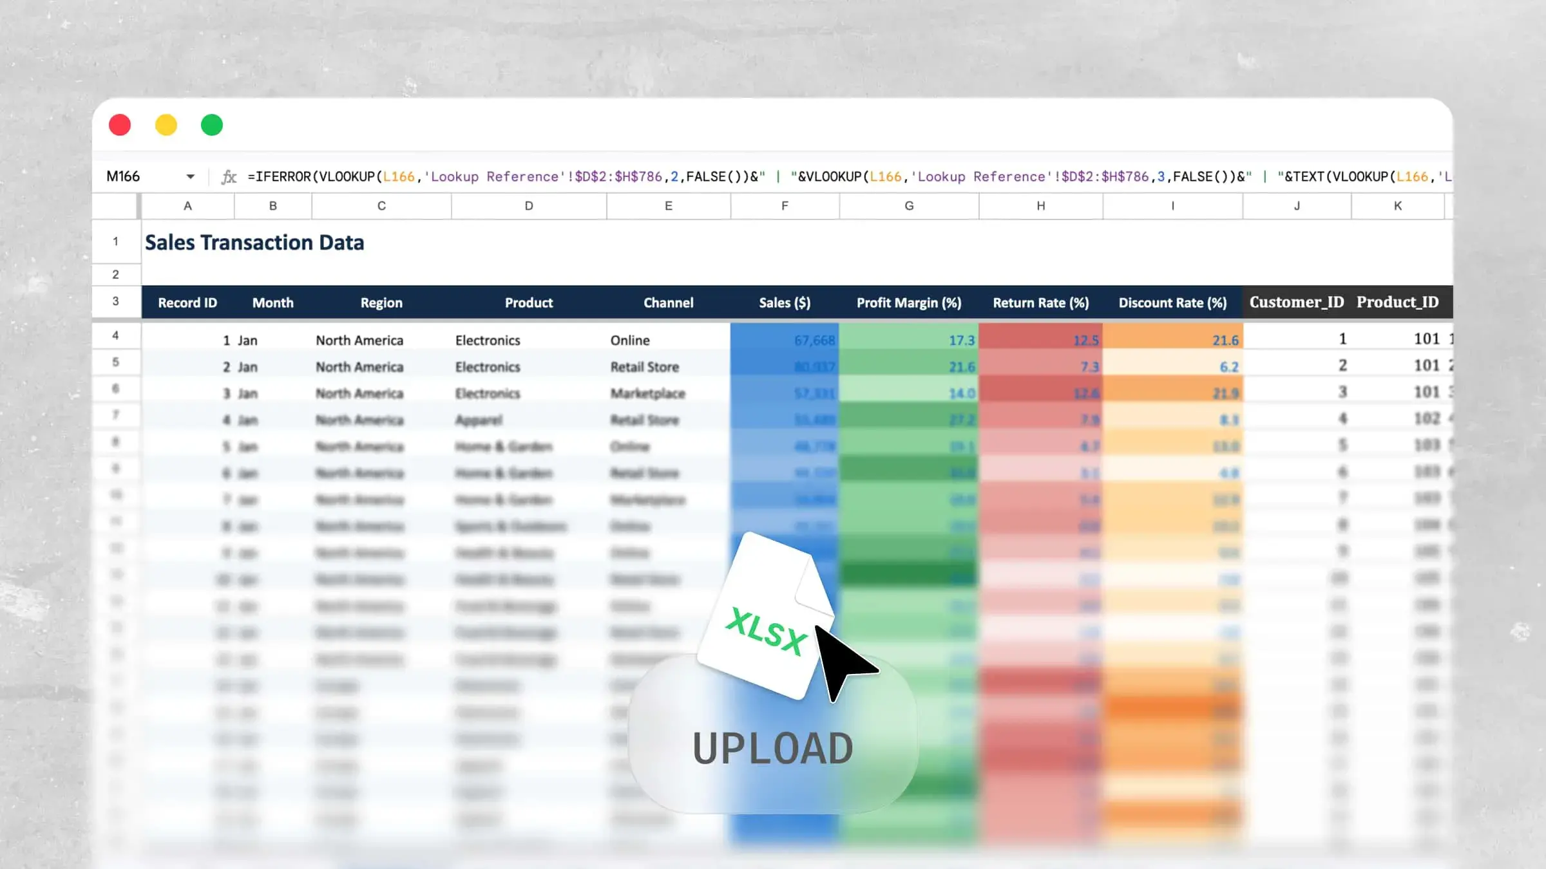This screenshot has width=1546, height=869.
Task: Select row 5 header
Action: click(x=116, y=362)
